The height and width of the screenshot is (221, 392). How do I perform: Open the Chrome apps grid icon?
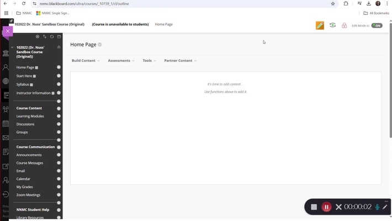[x=6, y=13]
